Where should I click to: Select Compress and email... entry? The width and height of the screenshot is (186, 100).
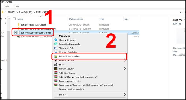click(70, 81)
